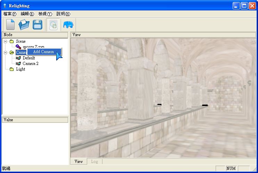Select the sponza model file node
This screenshot has width=258, height=173.
point(33,47)
